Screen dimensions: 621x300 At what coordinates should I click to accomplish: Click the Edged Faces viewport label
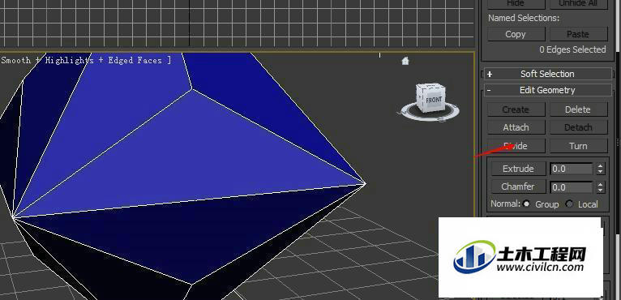tap(135, 61)
